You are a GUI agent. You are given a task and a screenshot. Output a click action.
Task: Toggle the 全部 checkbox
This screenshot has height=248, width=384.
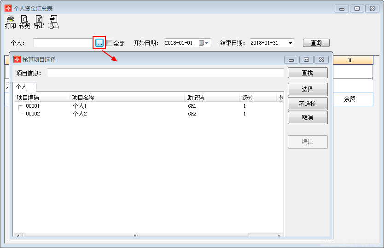click(110, 43)
